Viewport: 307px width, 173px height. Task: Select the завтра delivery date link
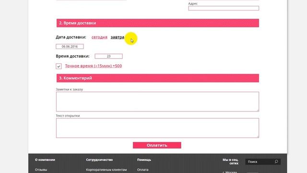[x=118, y=37]
